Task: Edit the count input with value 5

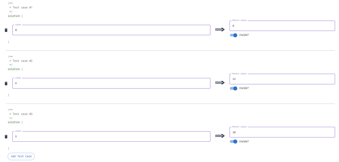Action: pos(111,137)
